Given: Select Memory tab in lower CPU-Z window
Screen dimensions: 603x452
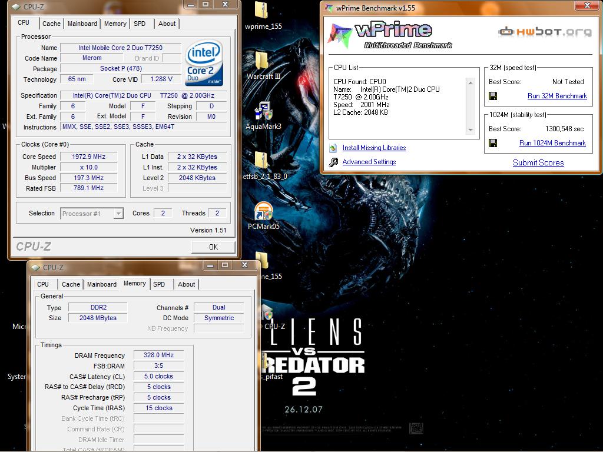Looking at the screenshot, I should (135, 283).
